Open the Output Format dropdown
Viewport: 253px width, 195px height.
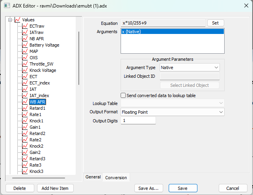pos(172,112)
